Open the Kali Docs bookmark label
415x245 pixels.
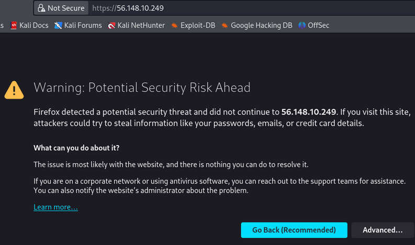click(34, 25)
